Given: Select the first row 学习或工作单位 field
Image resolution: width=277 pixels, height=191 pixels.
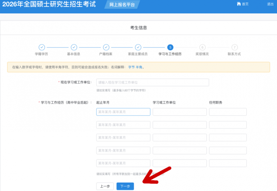Looking at the screenshot, I should tap(179, 112).
